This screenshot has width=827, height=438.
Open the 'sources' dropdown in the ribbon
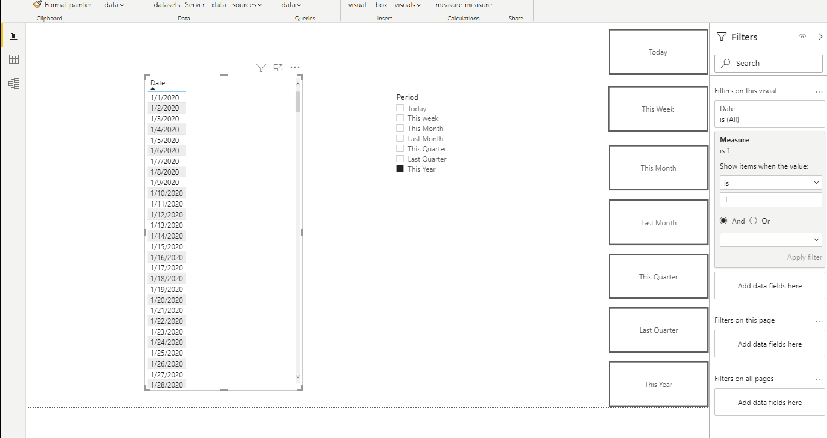pos(247,5)
